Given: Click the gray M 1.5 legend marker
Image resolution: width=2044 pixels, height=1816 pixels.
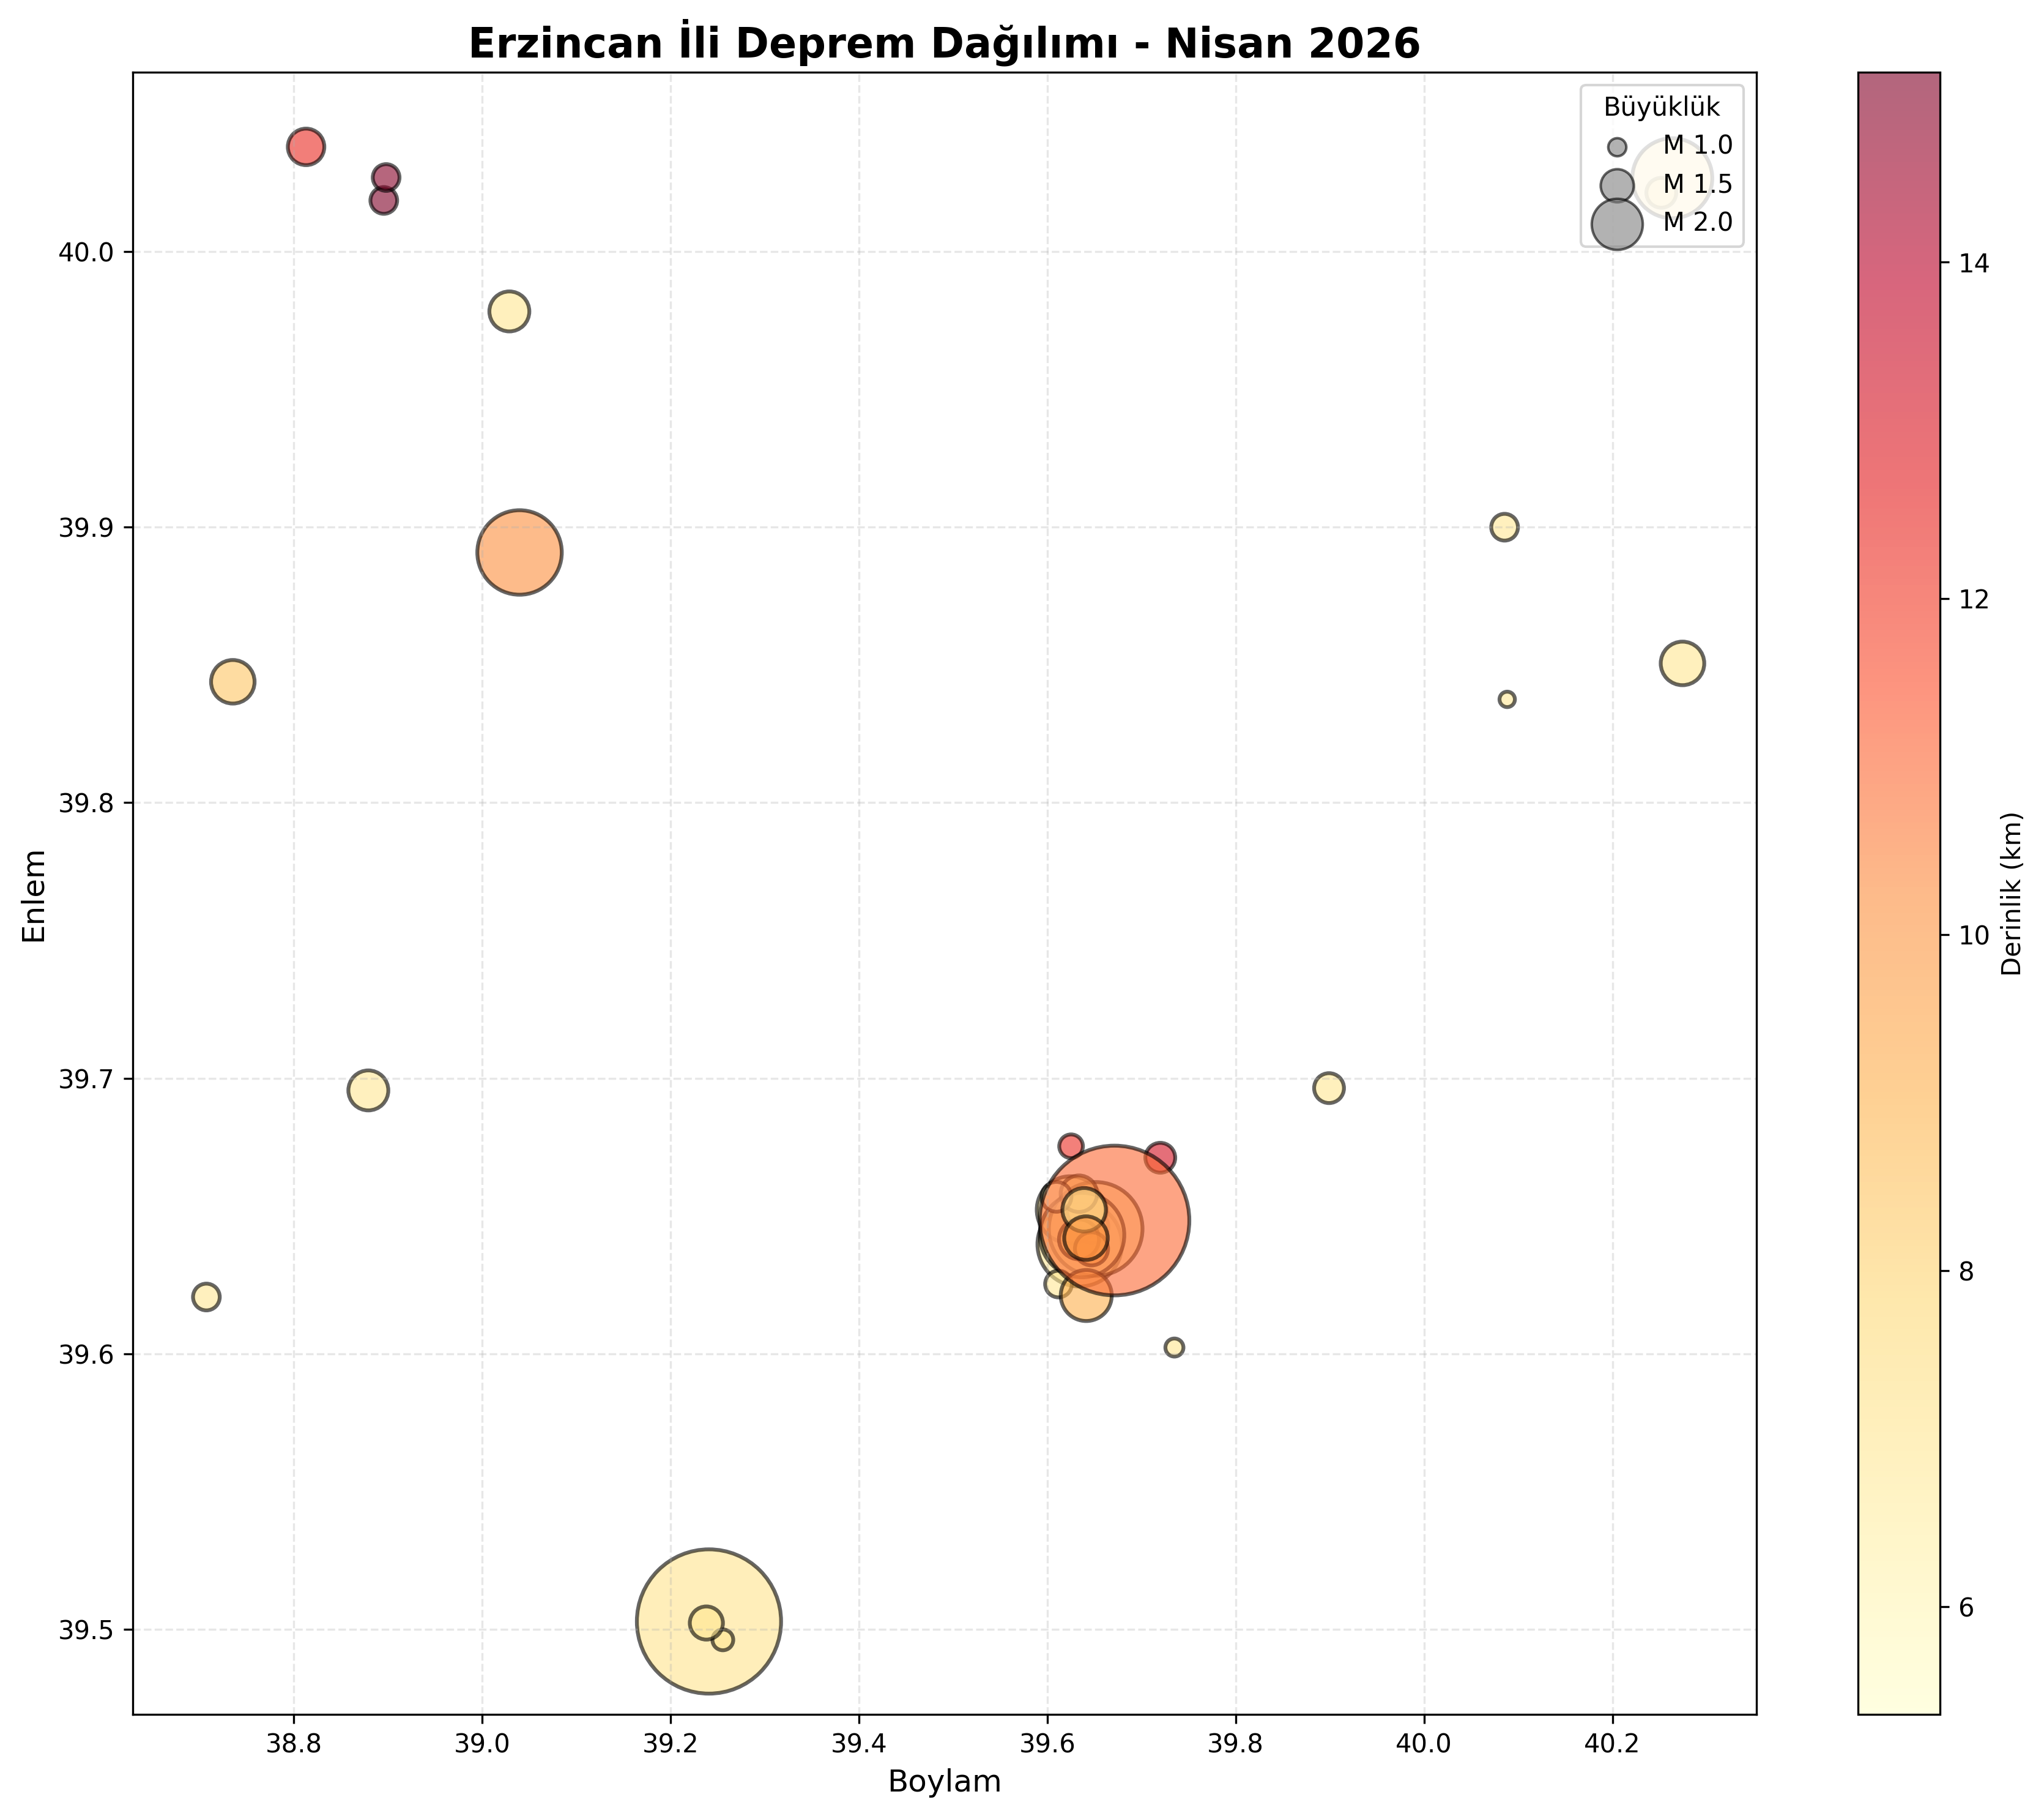Looking at the screenshot, I should tap(1617, 185).
